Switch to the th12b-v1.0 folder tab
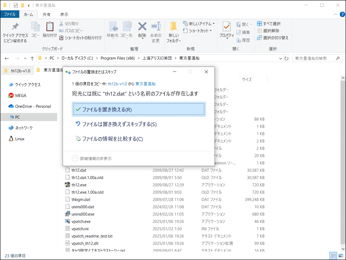 (17, 71)
